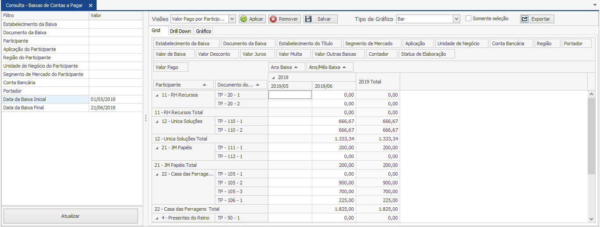Click the Data da Baixa Final value field
Screen dimensions: 600x227
point(116,108)
